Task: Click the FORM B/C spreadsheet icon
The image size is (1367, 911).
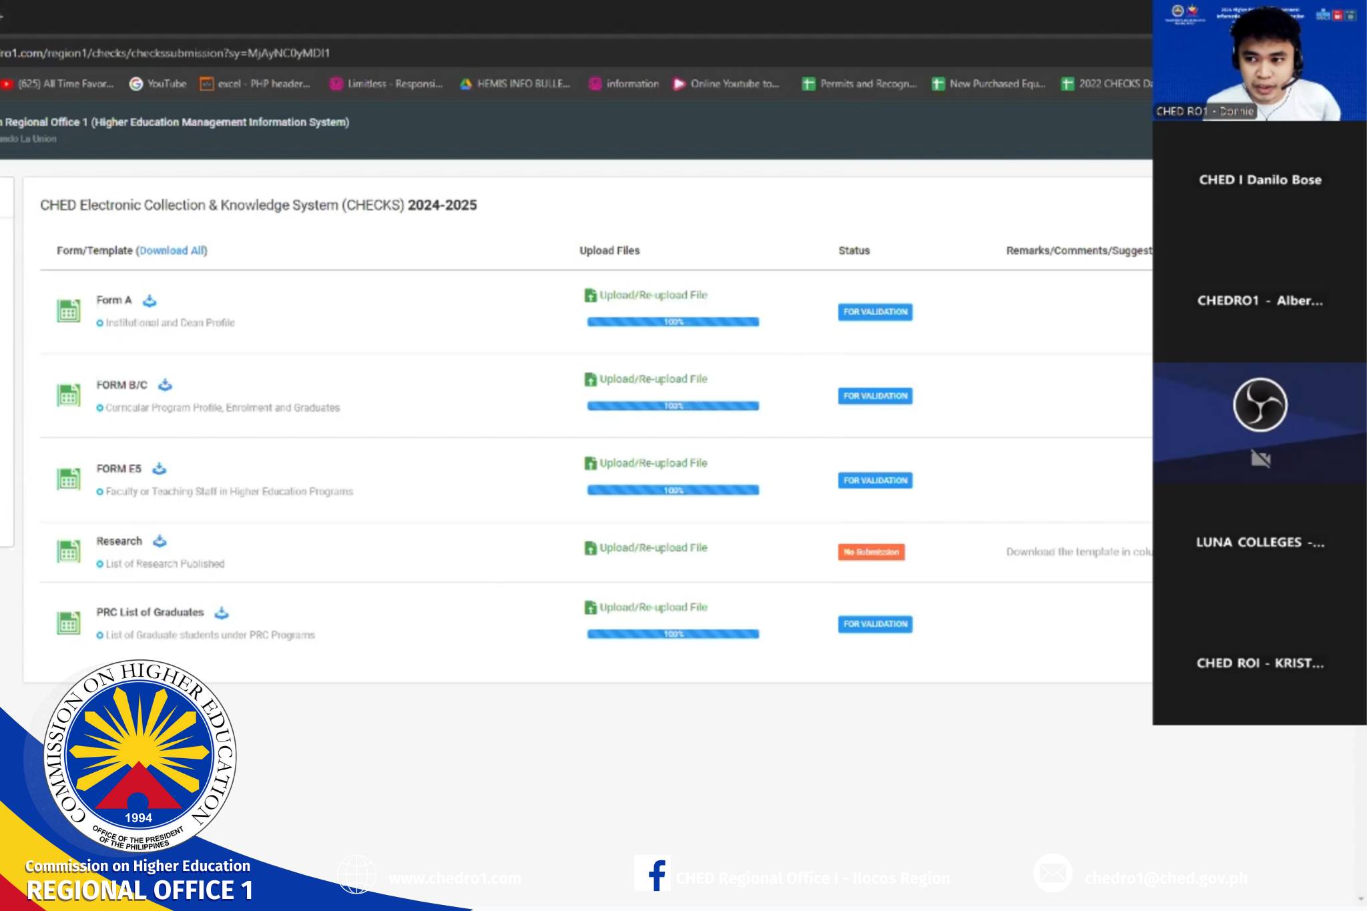Action: pos(68,396)
